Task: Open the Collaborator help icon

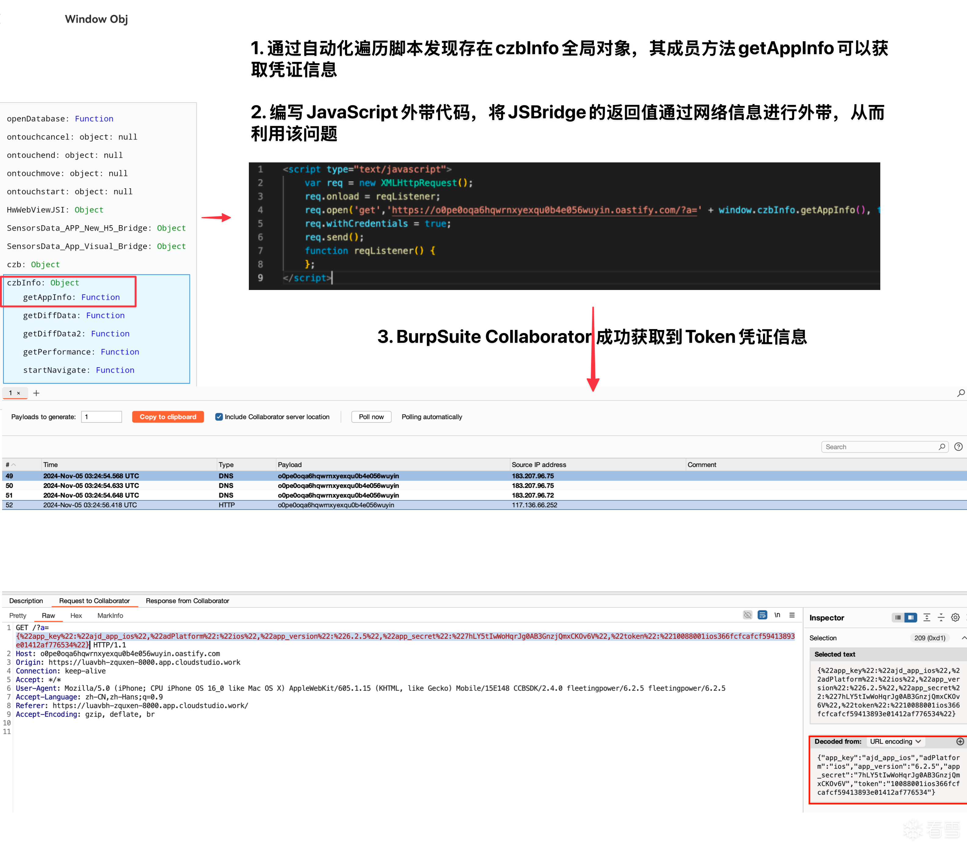Action: click(959, 447)
